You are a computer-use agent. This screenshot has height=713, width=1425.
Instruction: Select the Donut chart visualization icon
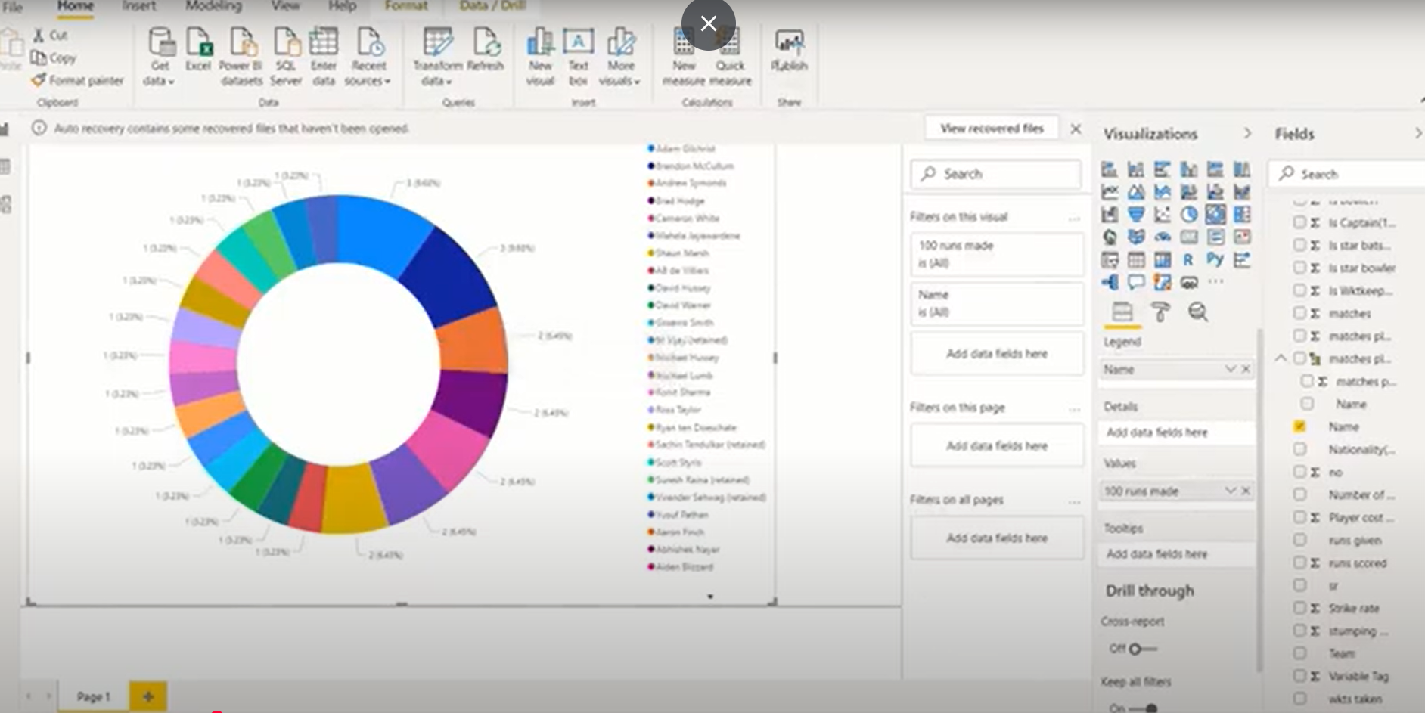[x=1215, y=215]
